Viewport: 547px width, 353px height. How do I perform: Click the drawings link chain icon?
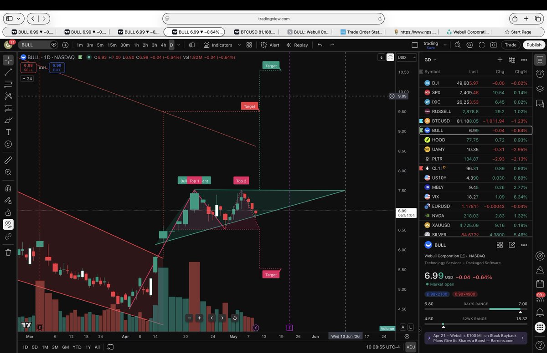click(8, 237)
